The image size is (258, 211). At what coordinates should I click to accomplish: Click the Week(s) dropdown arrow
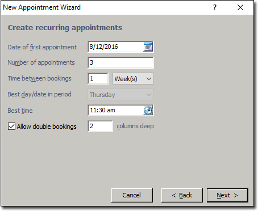click(x=149, y=79)
